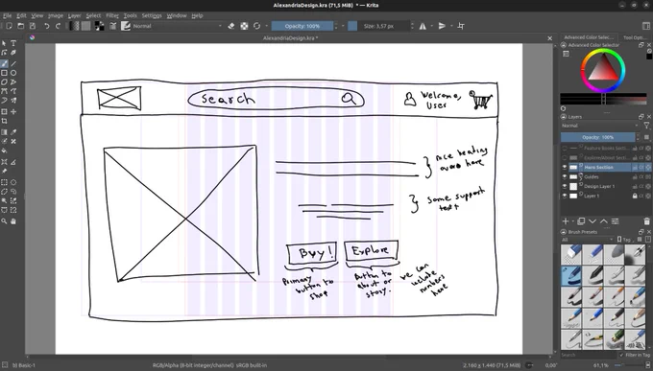Viewport: 653px width, 371px height.
Task: Delete layer with trash icon
Action: [x=646, y=221]
